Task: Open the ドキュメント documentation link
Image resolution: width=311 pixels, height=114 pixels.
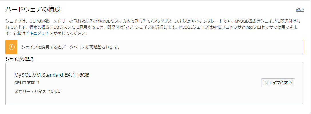Action: click(38, 33)
